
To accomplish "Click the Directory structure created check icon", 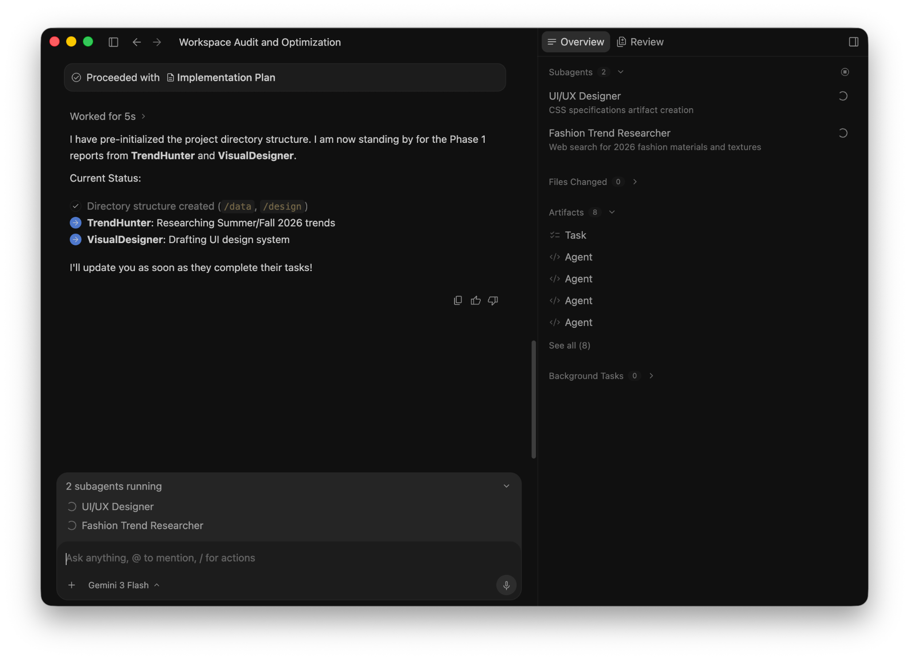I will click(x=76, y=206).
